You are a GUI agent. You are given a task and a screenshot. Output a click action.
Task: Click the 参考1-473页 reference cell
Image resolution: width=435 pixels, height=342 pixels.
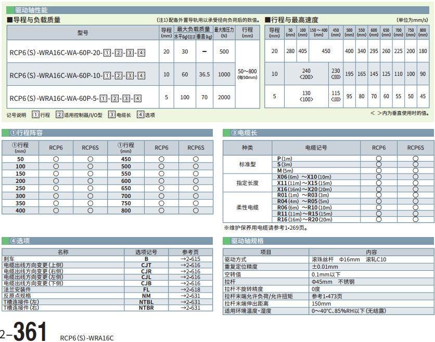click(x=327, y=296)
